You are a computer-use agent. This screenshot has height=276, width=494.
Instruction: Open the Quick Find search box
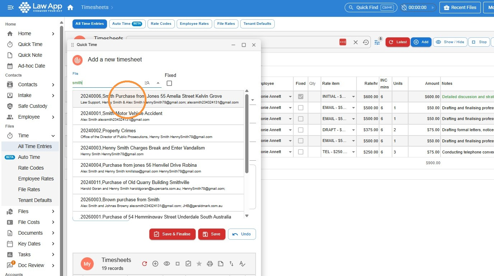[x=371, y=7]
